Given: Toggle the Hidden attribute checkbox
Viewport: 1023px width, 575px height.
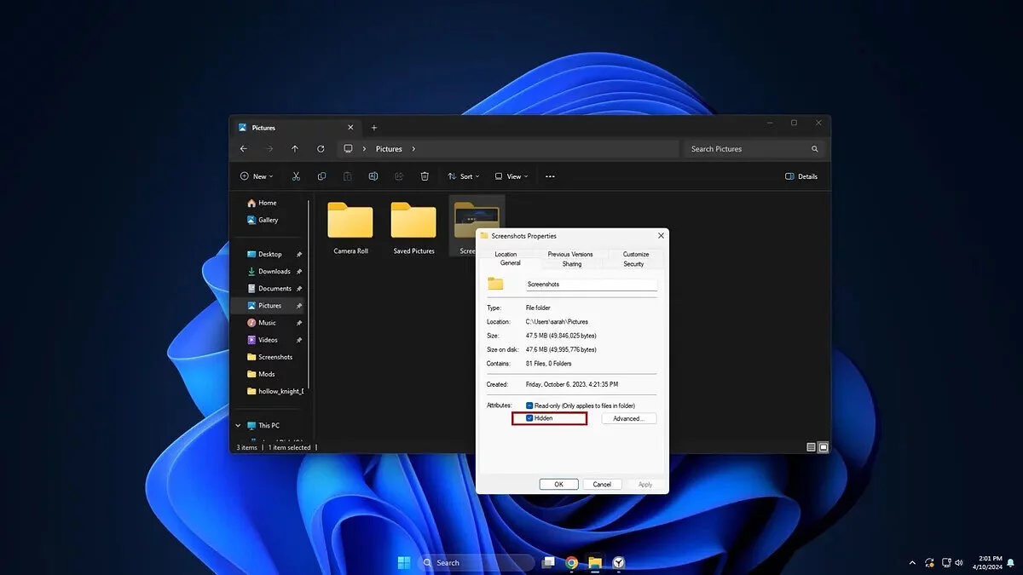Looking at the screenshot, I should click(x=529, y=418).
